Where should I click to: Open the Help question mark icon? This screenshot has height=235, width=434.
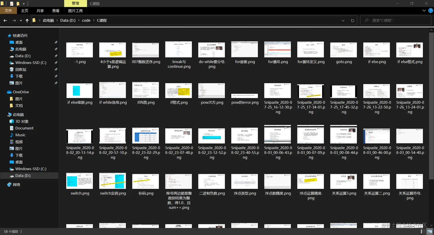[x=431, y=11]
